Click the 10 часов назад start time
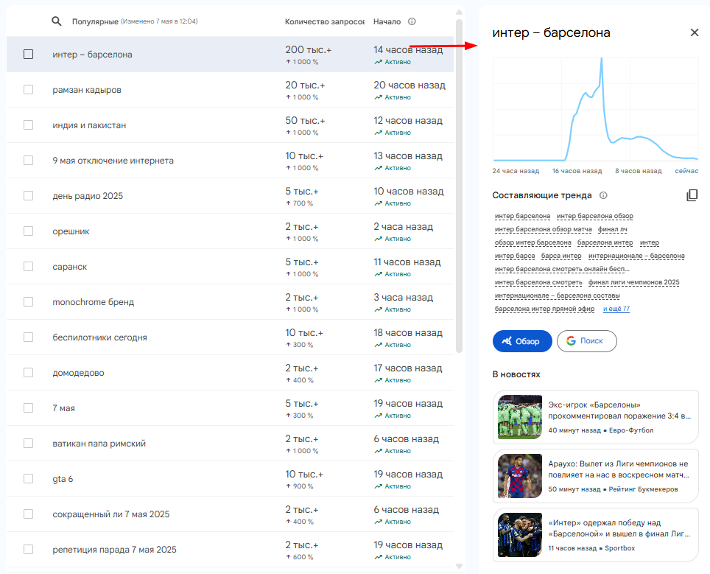This screenshot has height=574, width=710. (409, 191)
